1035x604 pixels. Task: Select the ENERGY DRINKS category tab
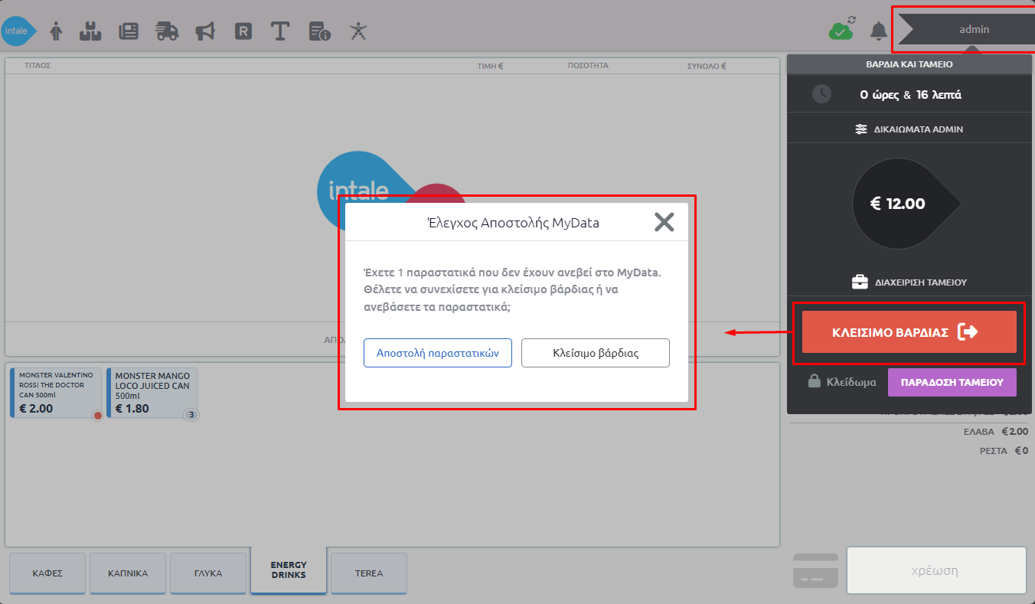289,570
